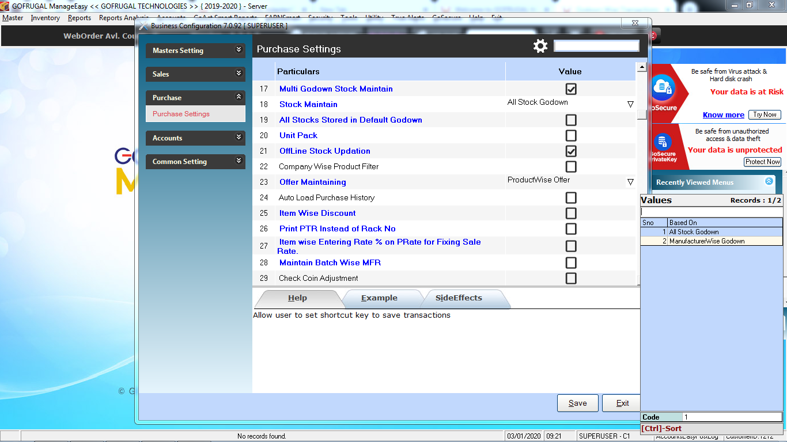Click the settings list scroll up arrow
This screenshot has width=787, height=442.
[x=641, y=67]
